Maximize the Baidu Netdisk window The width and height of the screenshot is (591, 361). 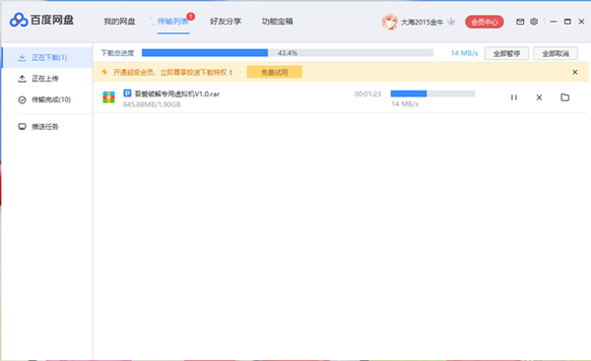click(567, 22)
